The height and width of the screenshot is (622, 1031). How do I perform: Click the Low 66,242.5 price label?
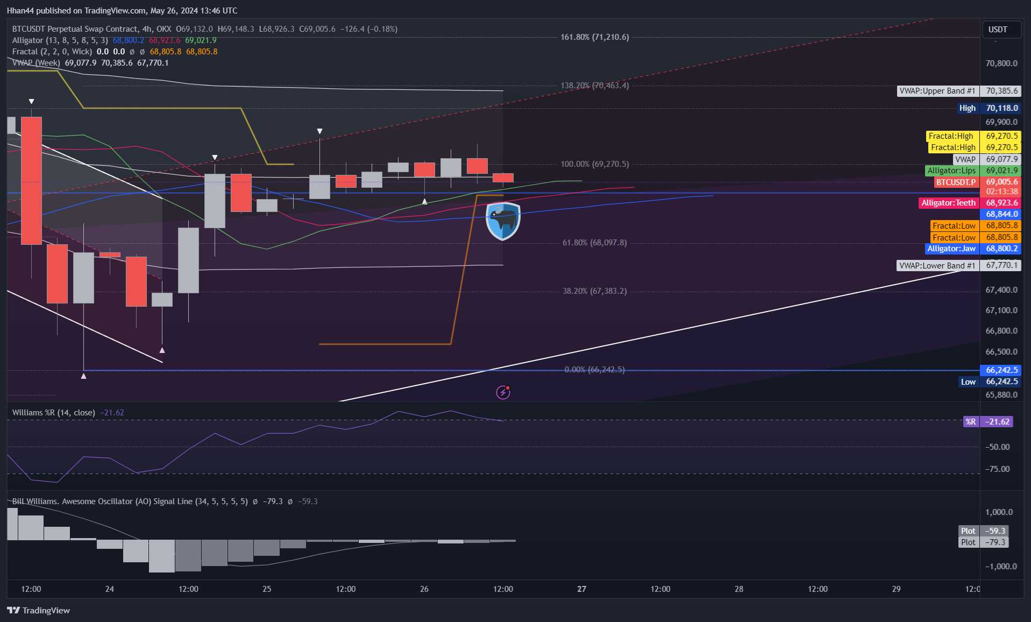point(990,381)
